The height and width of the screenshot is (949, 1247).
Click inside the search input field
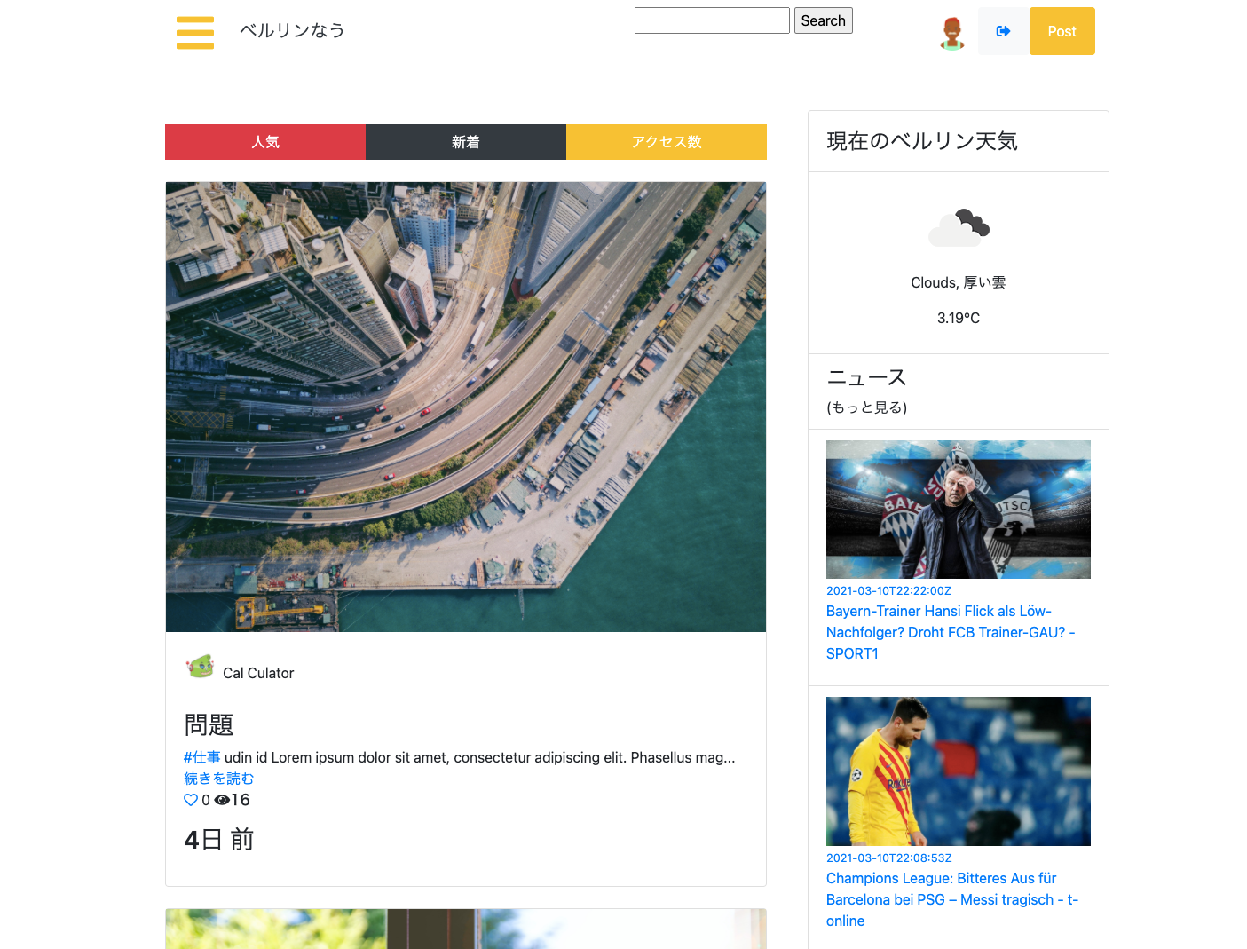[x=711, y=20]
